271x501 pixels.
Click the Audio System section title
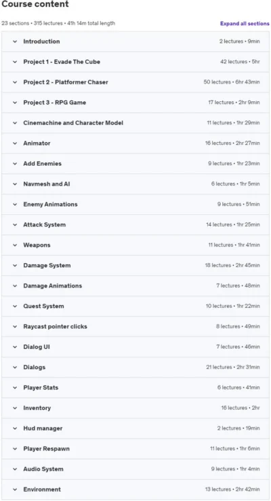[x=43, y=469]
